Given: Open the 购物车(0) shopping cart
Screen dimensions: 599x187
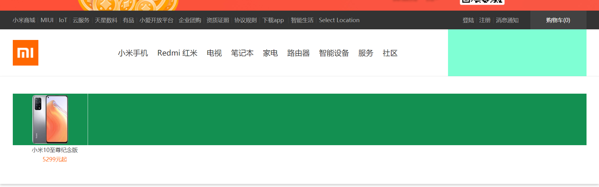Looking at the screenshot, I should pos(558,20).
